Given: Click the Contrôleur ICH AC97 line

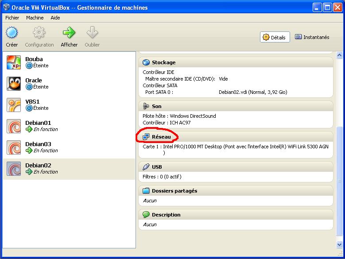Looking at the screenshot, I should [167, 123].
